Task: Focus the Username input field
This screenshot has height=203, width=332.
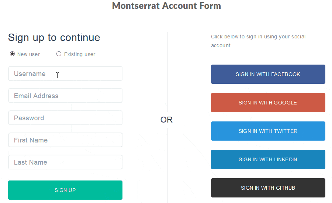Action: [x=65, y=74]
